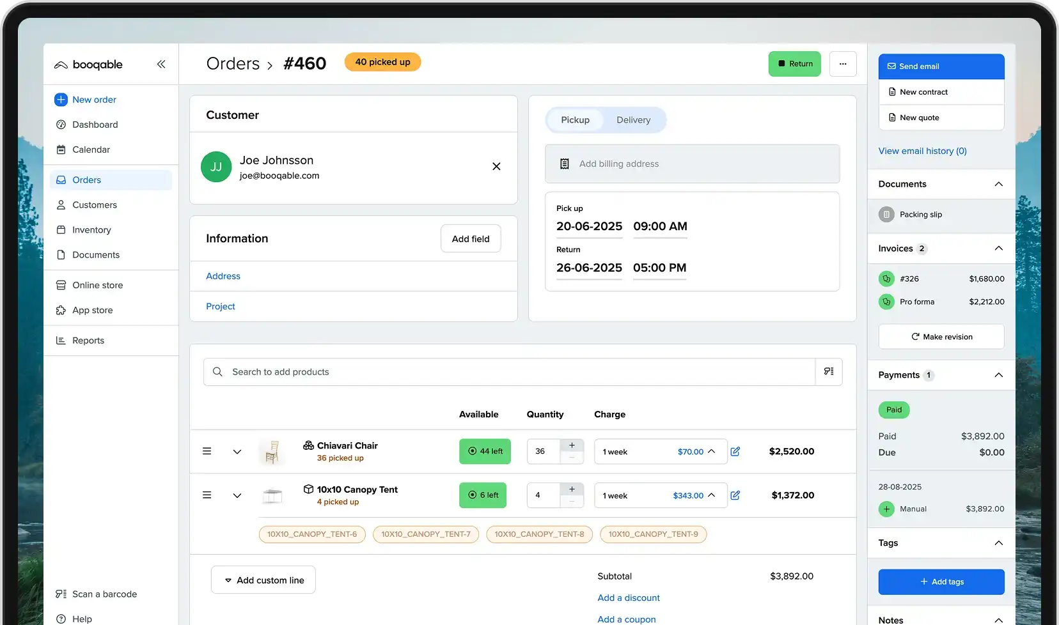The image size is (1059, 625).
Task: Click the New order plus icon
Action: [61, 100]
